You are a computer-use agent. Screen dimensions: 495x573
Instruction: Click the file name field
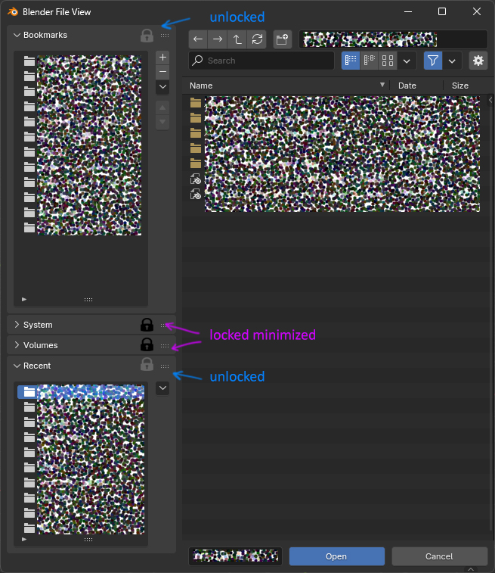(x=235, y=556)
